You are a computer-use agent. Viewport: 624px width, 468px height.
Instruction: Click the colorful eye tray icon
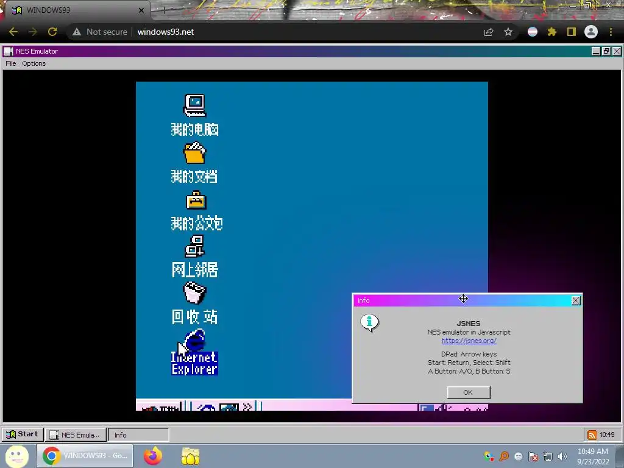pos(489,456)
